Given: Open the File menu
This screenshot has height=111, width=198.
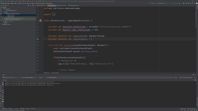Looking at the screenshot, I should [3, 1].
